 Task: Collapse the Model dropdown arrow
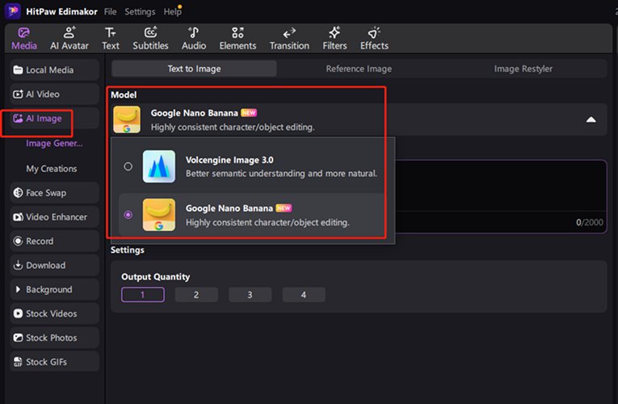coord(591,120)
